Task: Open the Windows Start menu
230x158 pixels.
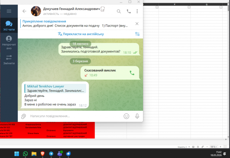Action: pyautogui.click(x=17, y=154)
